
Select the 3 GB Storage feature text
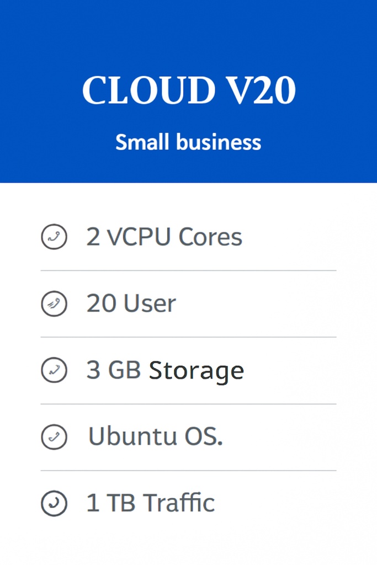pyautogui.click(x=164, y=371)
